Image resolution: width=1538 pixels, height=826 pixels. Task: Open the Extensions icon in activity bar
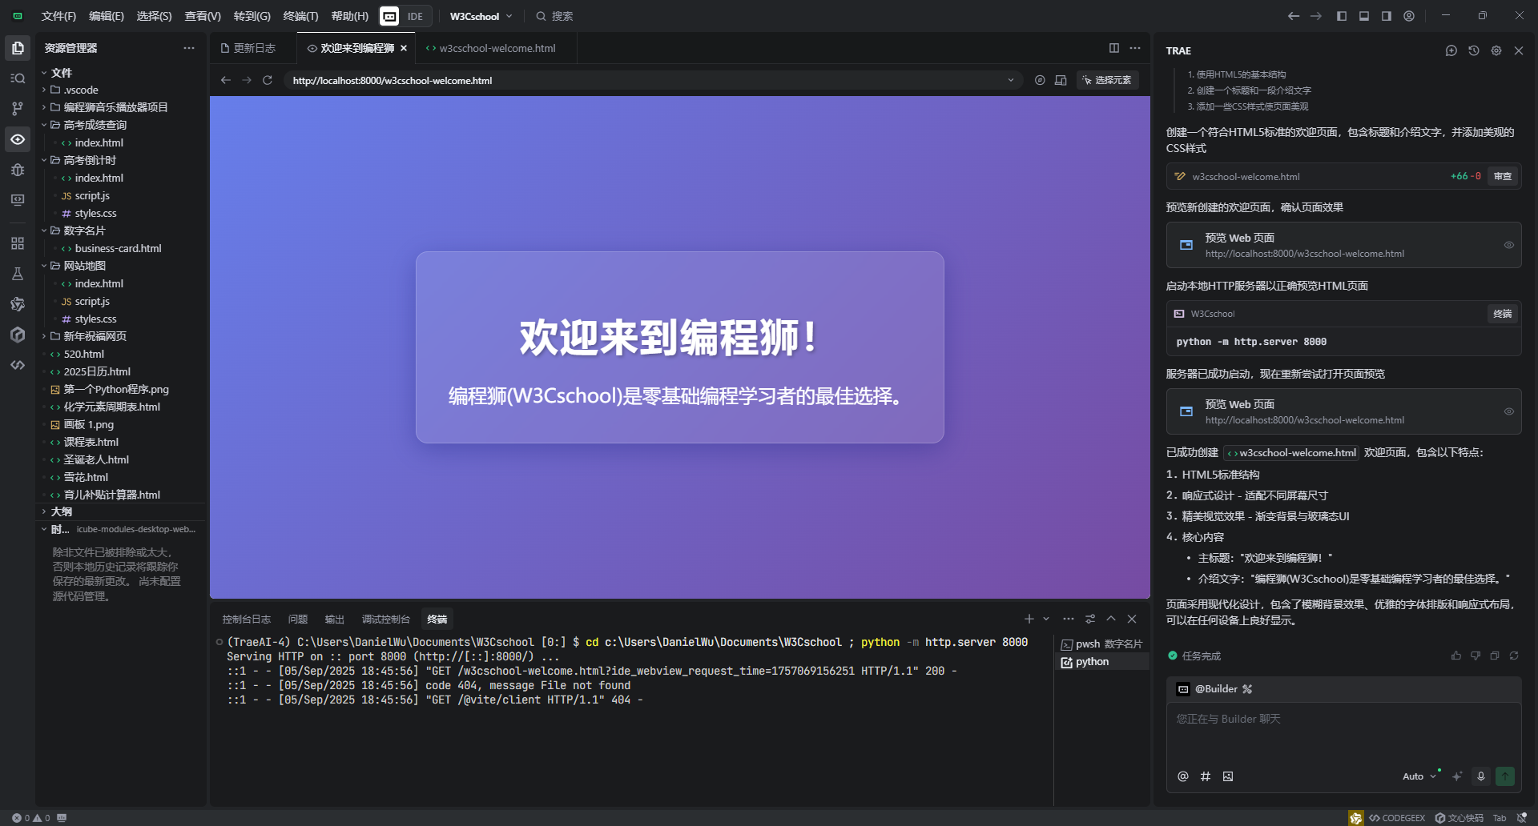[18, 243]
